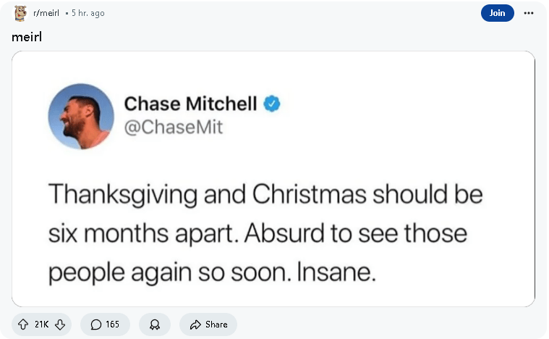Open the three-dot more options menu
Screen dimensions: 549x339
[529, 13]
